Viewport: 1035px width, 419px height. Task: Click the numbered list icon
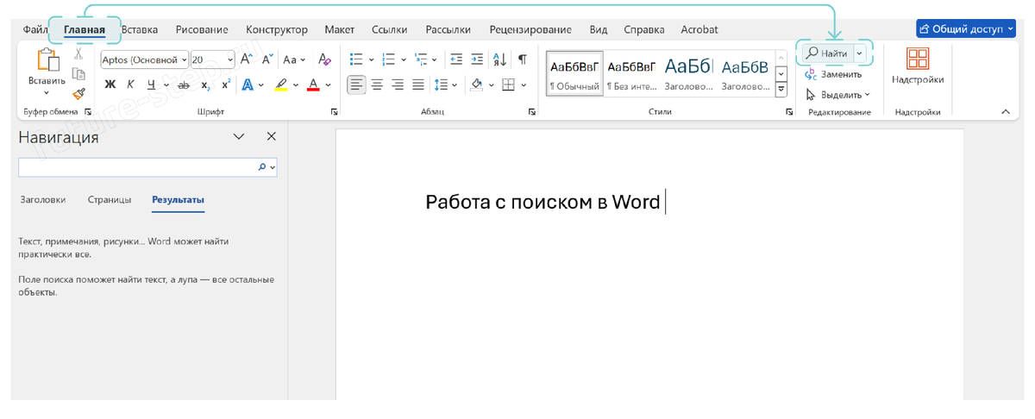[388, 59]
